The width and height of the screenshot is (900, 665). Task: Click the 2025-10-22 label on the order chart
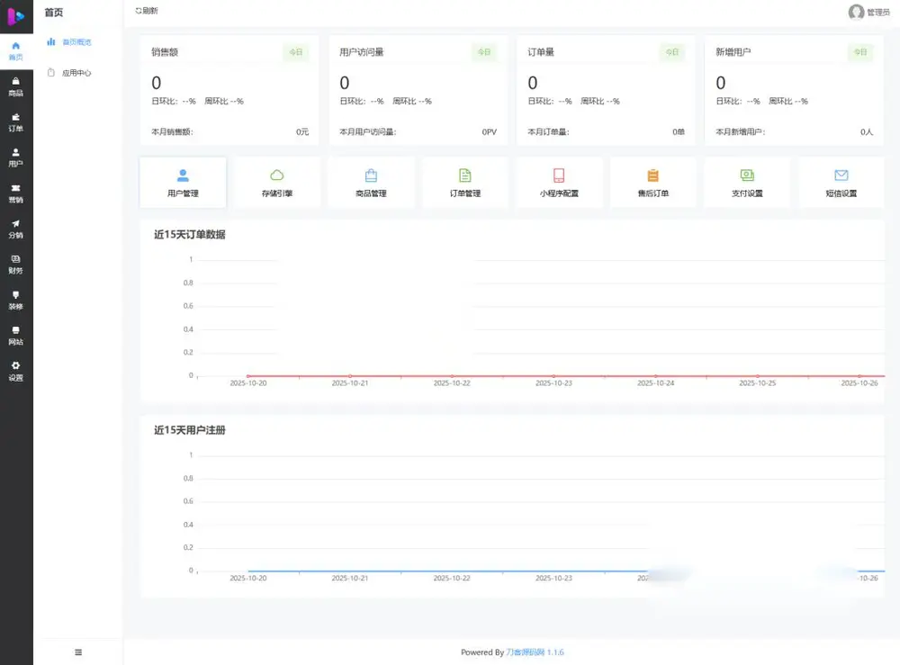click(x=452, y=382)
